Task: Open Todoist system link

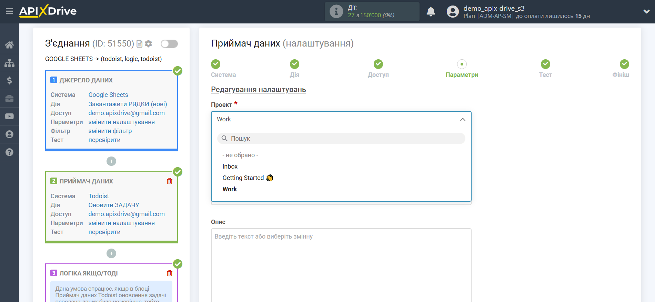Action: (x=99, y=196)
